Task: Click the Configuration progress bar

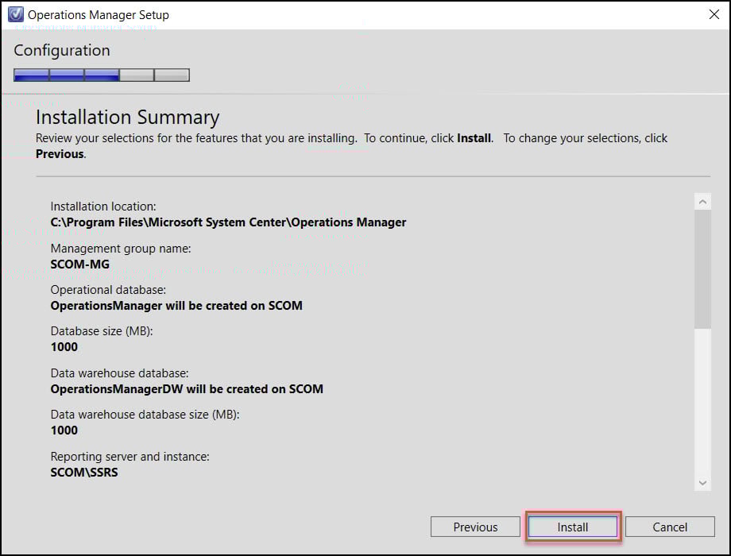Action: tap(102, 75)
